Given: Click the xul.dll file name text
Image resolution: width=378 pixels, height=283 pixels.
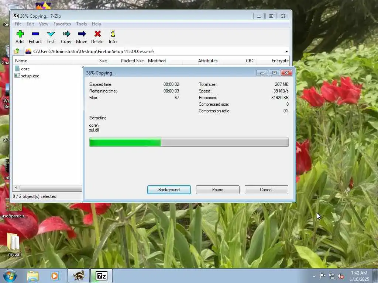Looking at the screenshot, I should [94, 130].
